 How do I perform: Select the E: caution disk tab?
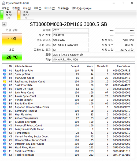26,15
